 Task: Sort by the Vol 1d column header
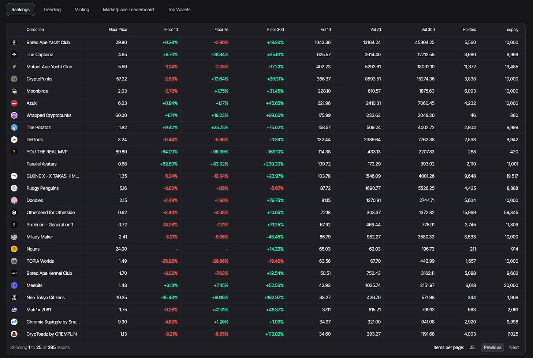[x=326, y=30]
